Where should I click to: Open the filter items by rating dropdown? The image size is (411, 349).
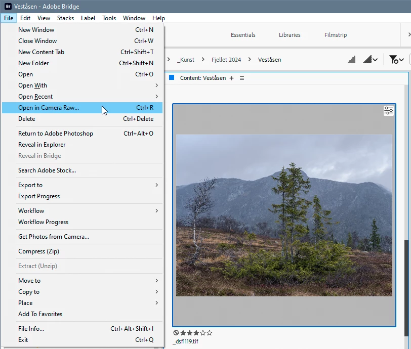396,60
